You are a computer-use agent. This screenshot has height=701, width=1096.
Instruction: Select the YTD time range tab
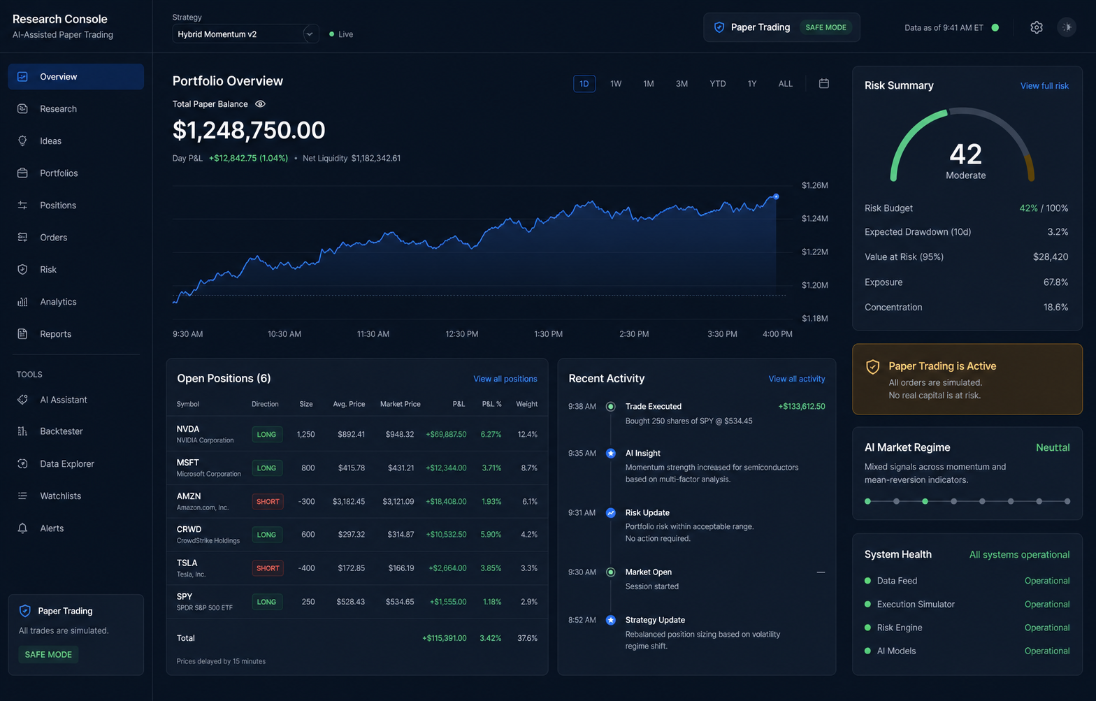pyautogui.click(x=718, y=84)
